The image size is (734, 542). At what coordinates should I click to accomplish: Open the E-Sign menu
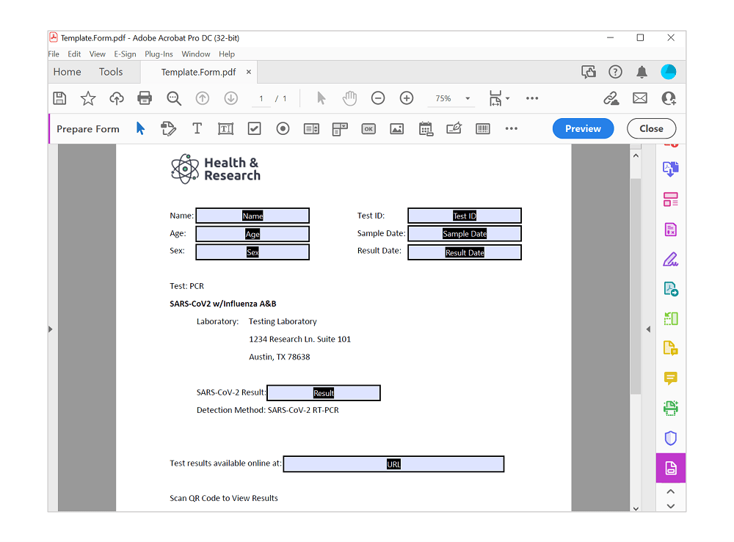(x=125, y=54)
